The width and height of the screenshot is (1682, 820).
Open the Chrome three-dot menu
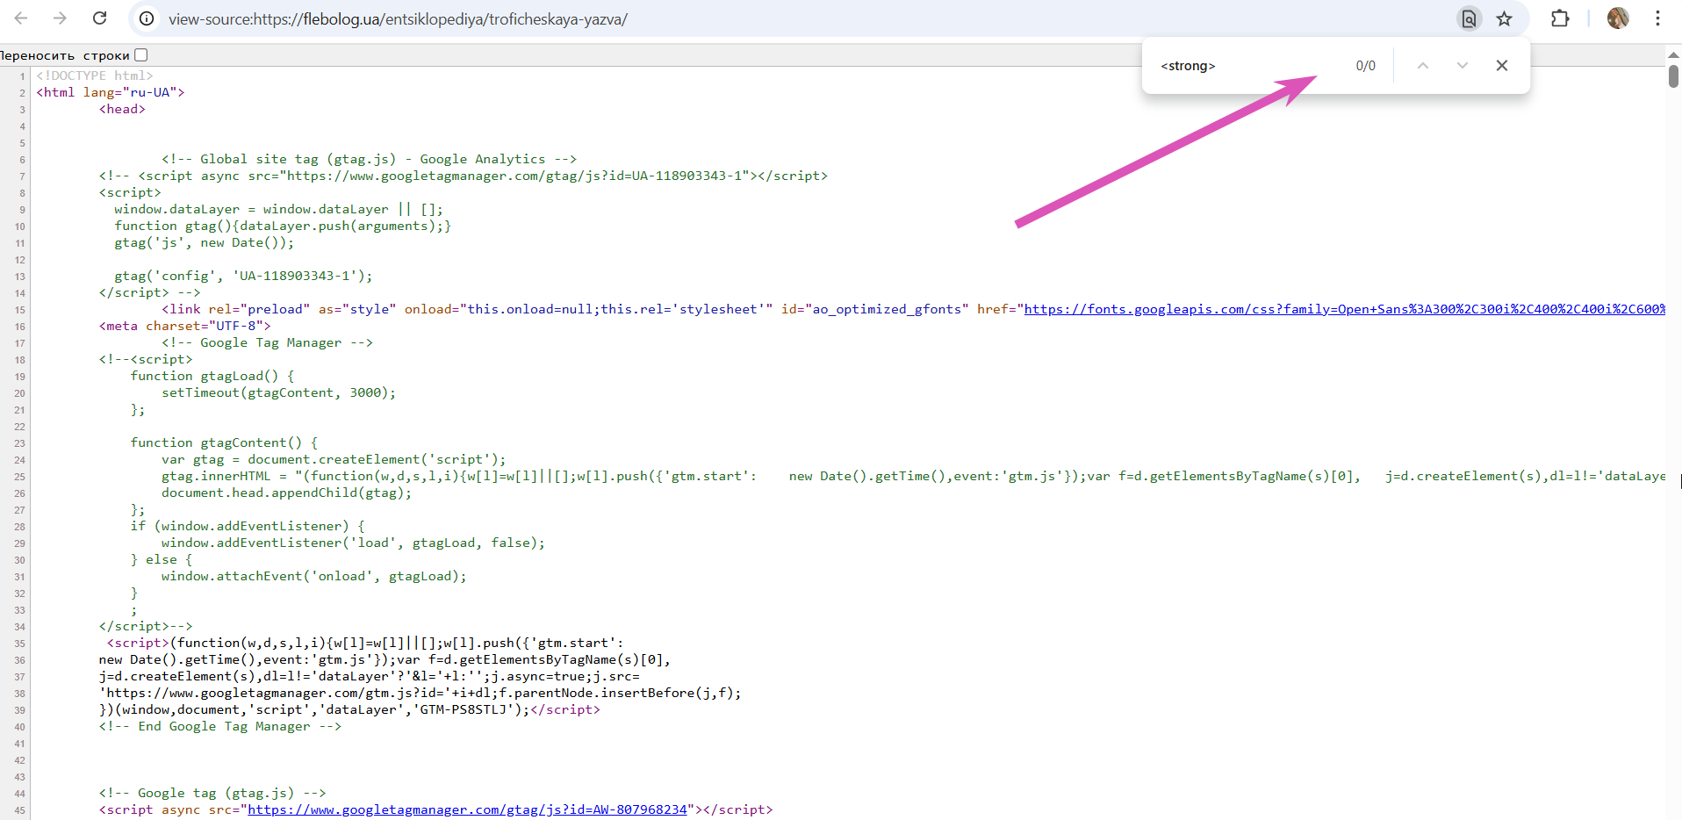click(x=1657, y=18)
